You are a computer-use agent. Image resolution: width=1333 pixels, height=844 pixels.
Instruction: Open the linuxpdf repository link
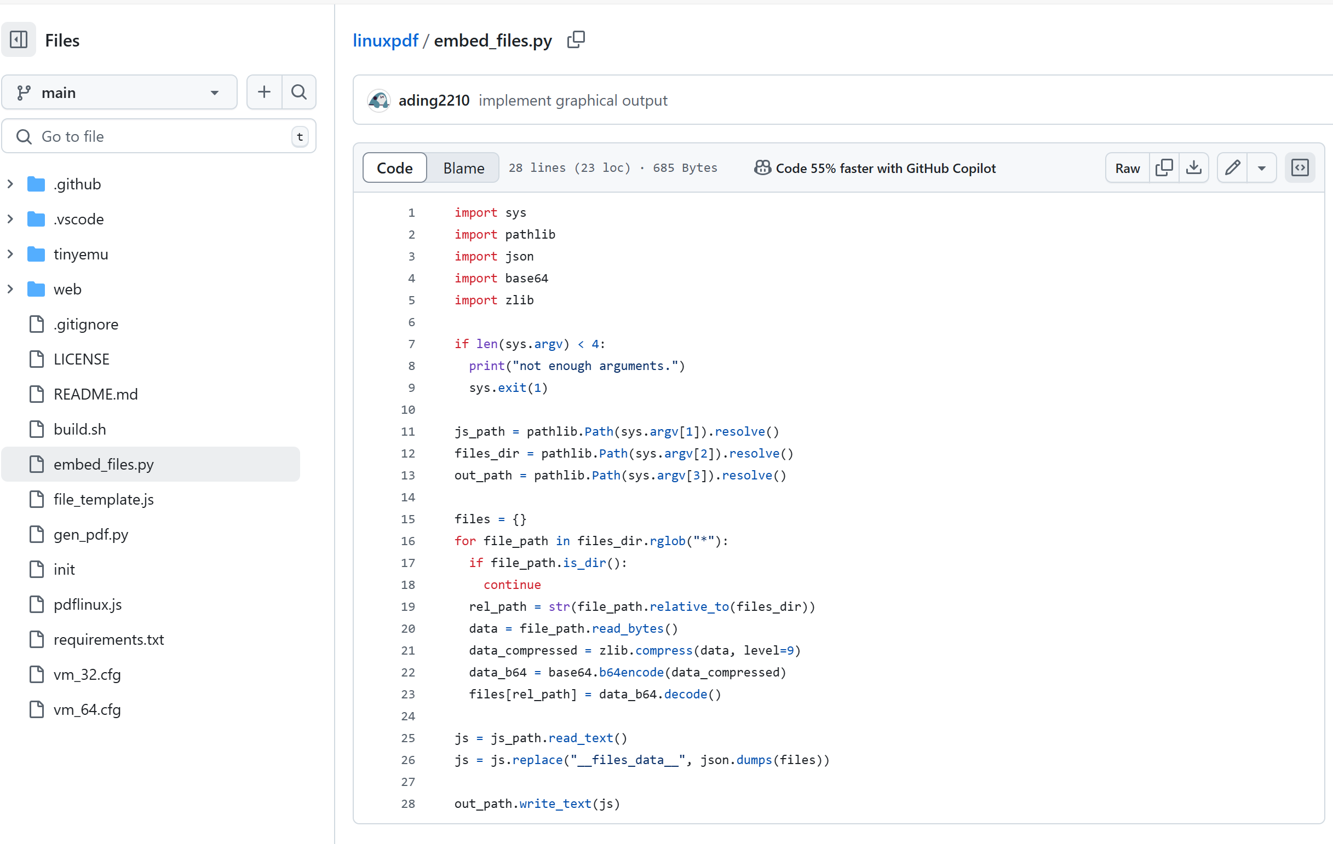[x=386, y=41]
